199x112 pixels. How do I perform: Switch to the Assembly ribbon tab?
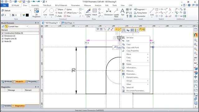tap(35, 5)
